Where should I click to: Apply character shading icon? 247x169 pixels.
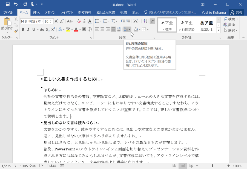84,30
